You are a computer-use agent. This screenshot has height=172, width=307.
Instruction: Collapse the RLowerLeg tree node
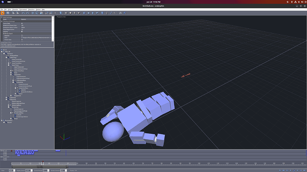tap(8, 107)
